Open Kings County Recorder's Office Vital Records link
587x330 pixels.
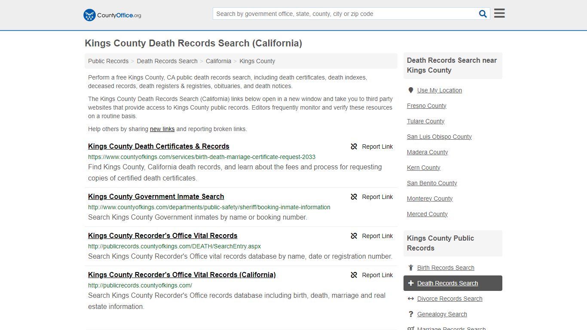(x=162, y=235)
